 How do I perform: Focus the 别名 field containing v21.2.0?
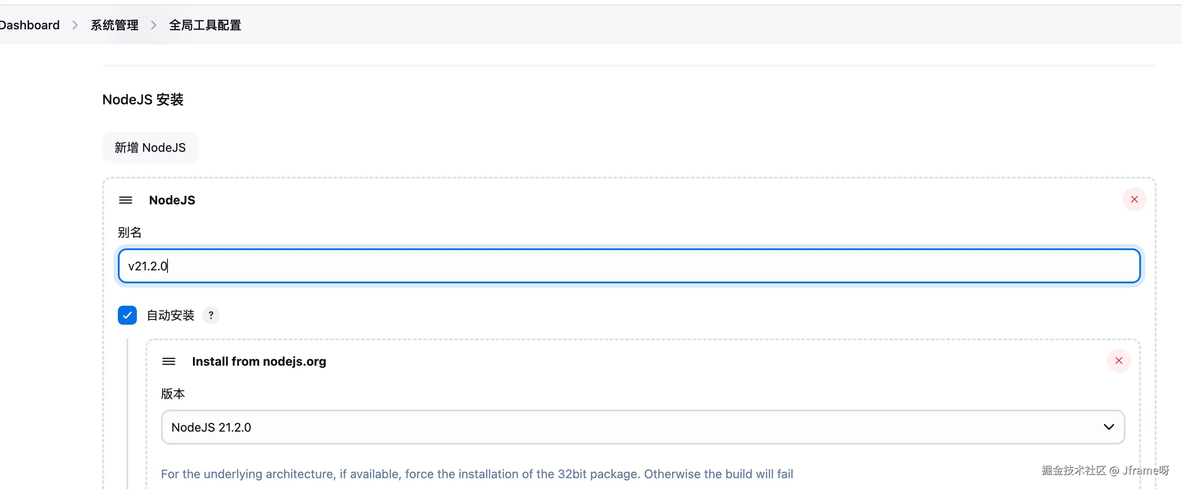(629, 266)
